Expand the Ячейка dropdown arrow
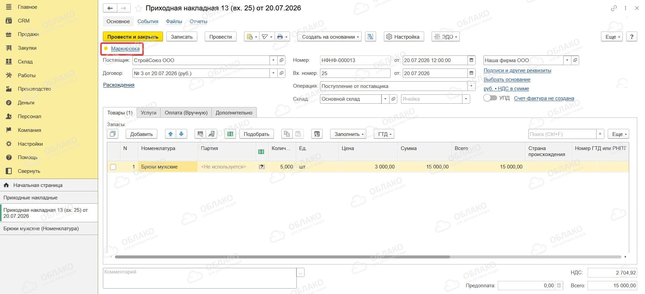The width and height of the screenshot is (645, 294). click(466, 99)
